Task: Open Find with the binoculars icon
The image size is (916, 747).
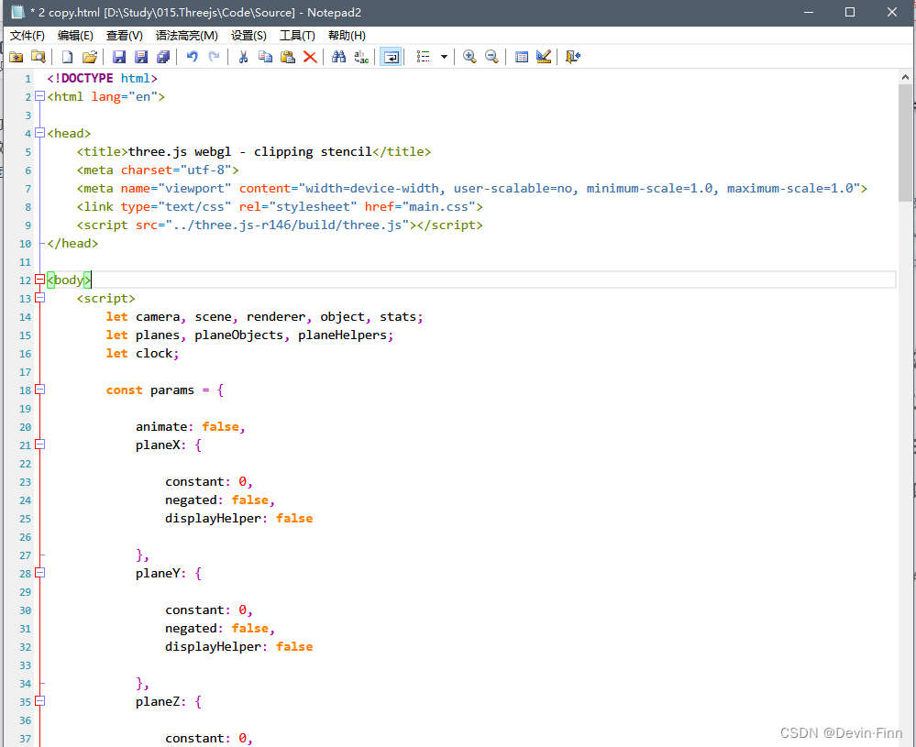Action: (339, 57)
